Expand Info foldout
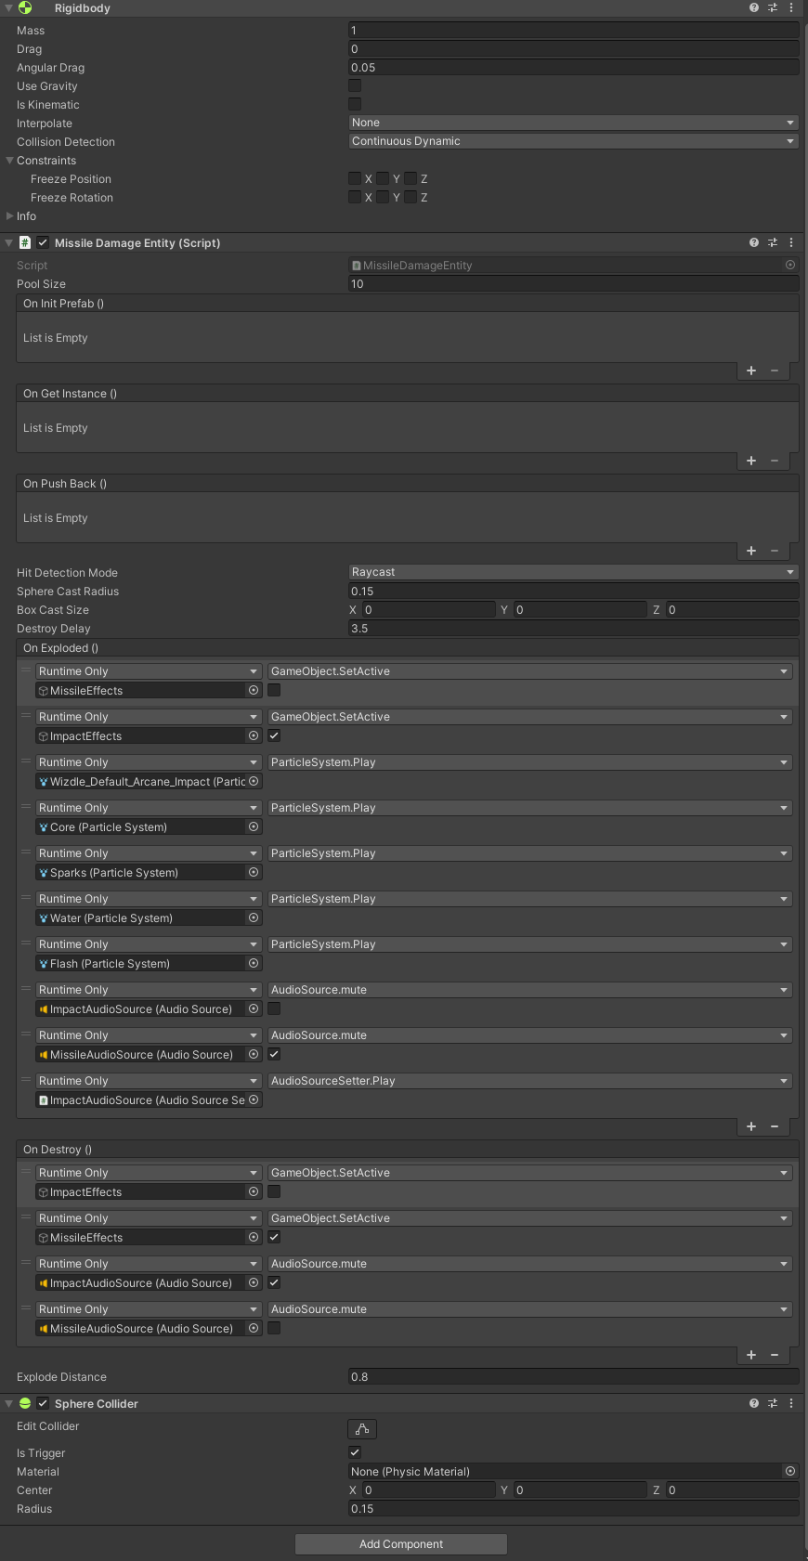 pos(9,215)
